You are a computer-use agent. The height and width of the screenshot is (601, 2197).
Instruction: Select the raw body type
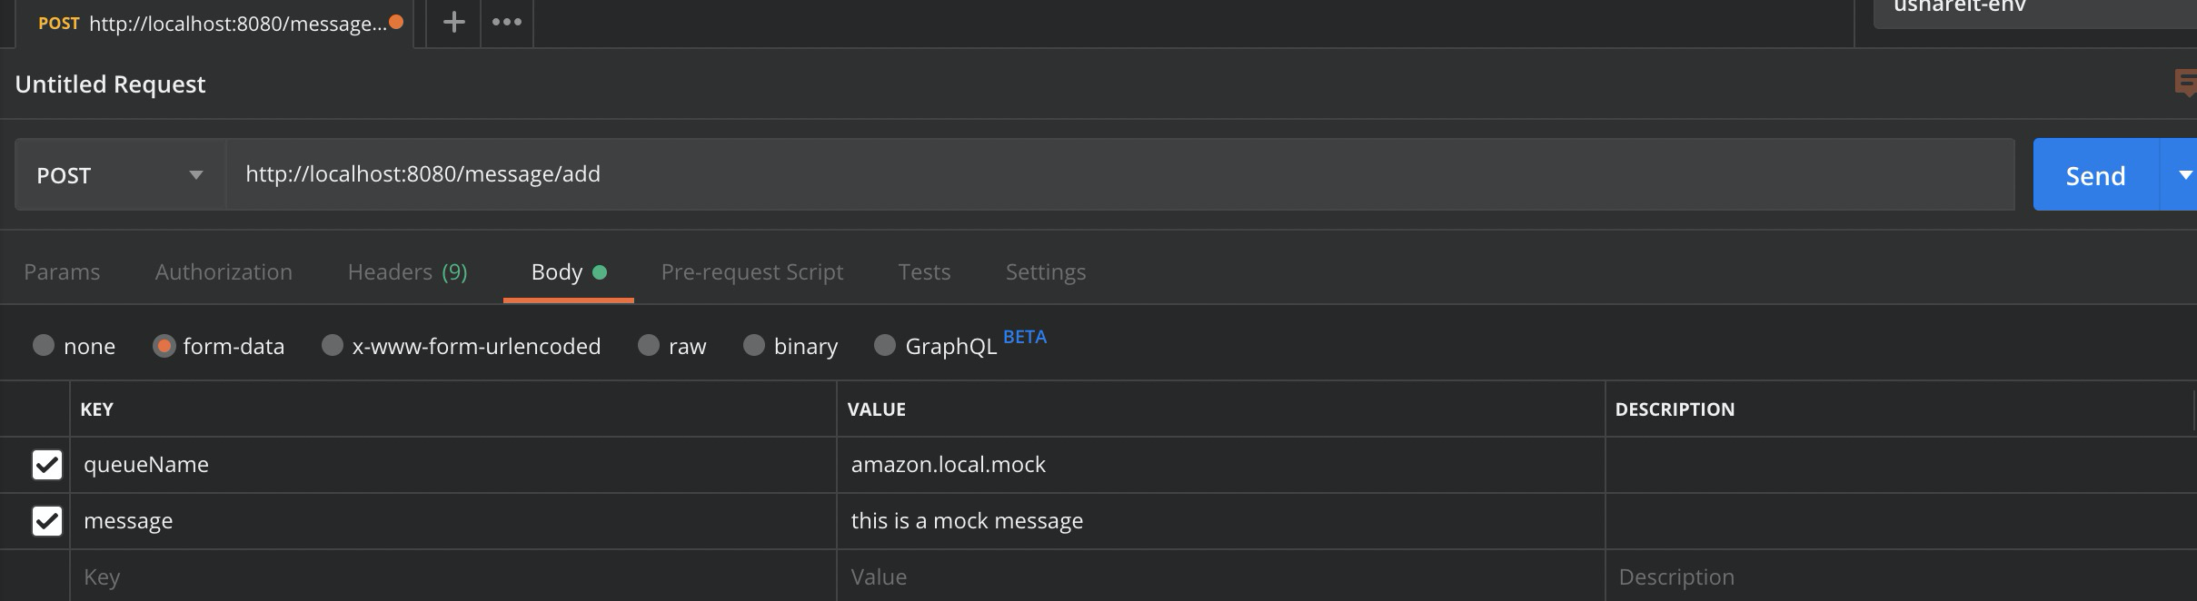point(649,346)
